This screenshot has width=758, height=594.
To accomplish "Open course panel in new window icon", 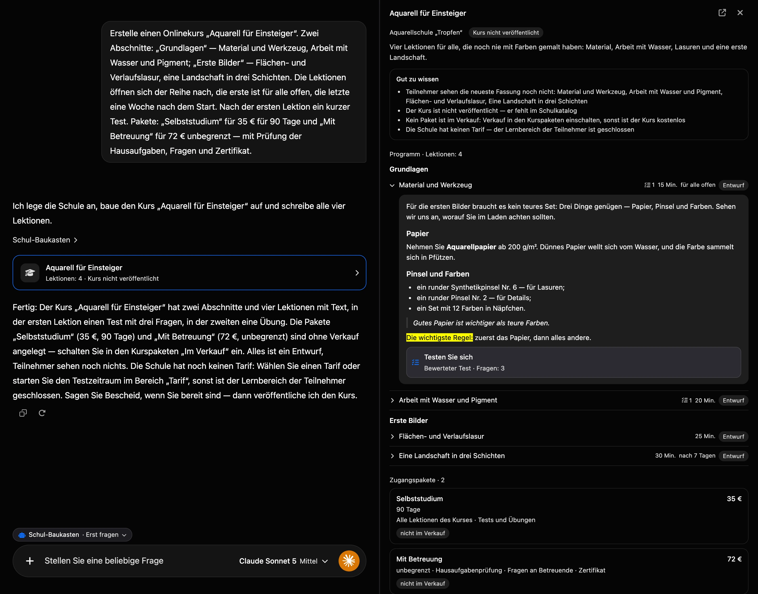I will (x=722, y=13).
